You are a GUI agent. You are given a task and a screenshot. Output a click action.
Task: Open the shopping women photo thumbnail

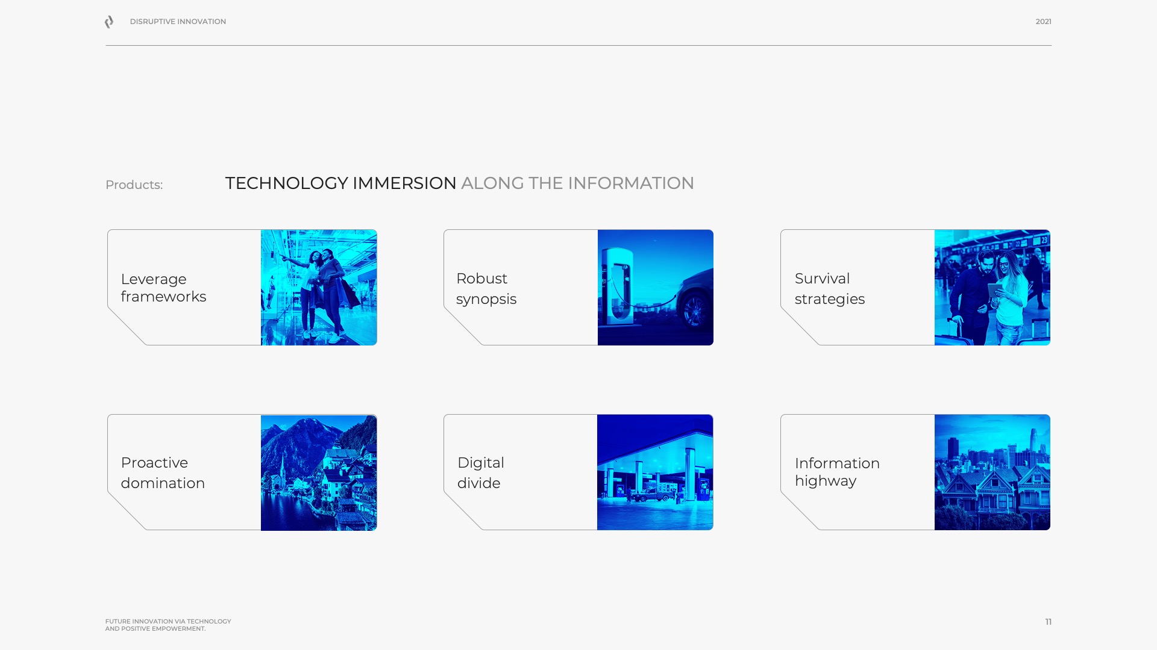coord(319,287)
